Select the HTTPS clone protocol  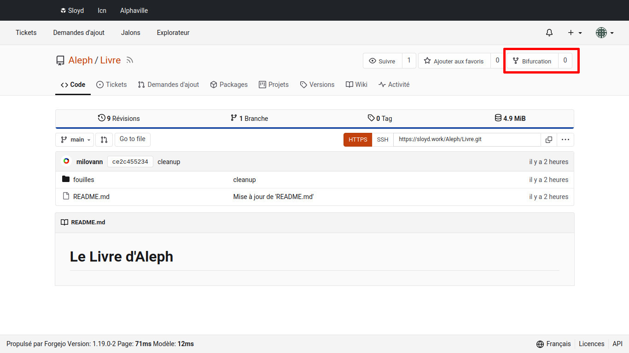point(358,140)
